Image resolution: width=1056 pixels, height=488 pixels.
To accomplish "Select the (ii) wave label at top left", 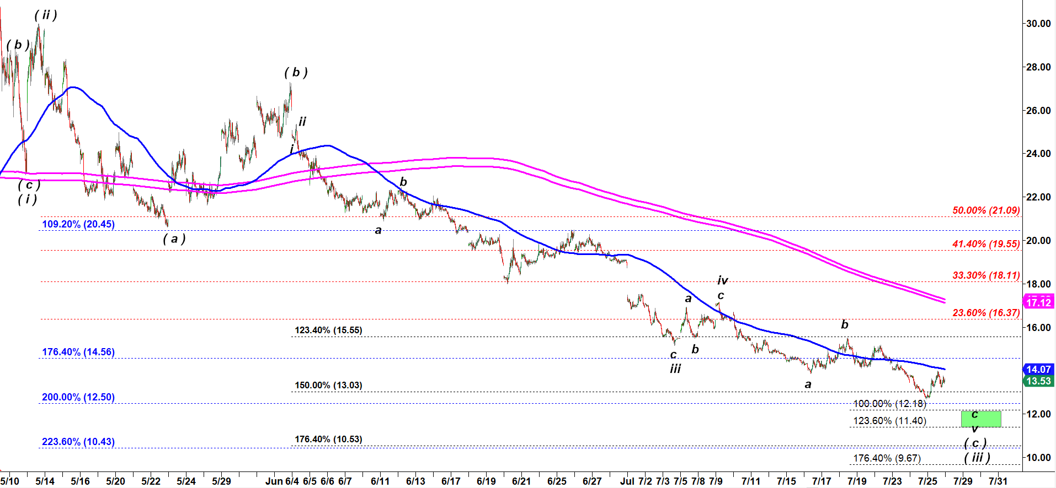I will pos(46,15).
